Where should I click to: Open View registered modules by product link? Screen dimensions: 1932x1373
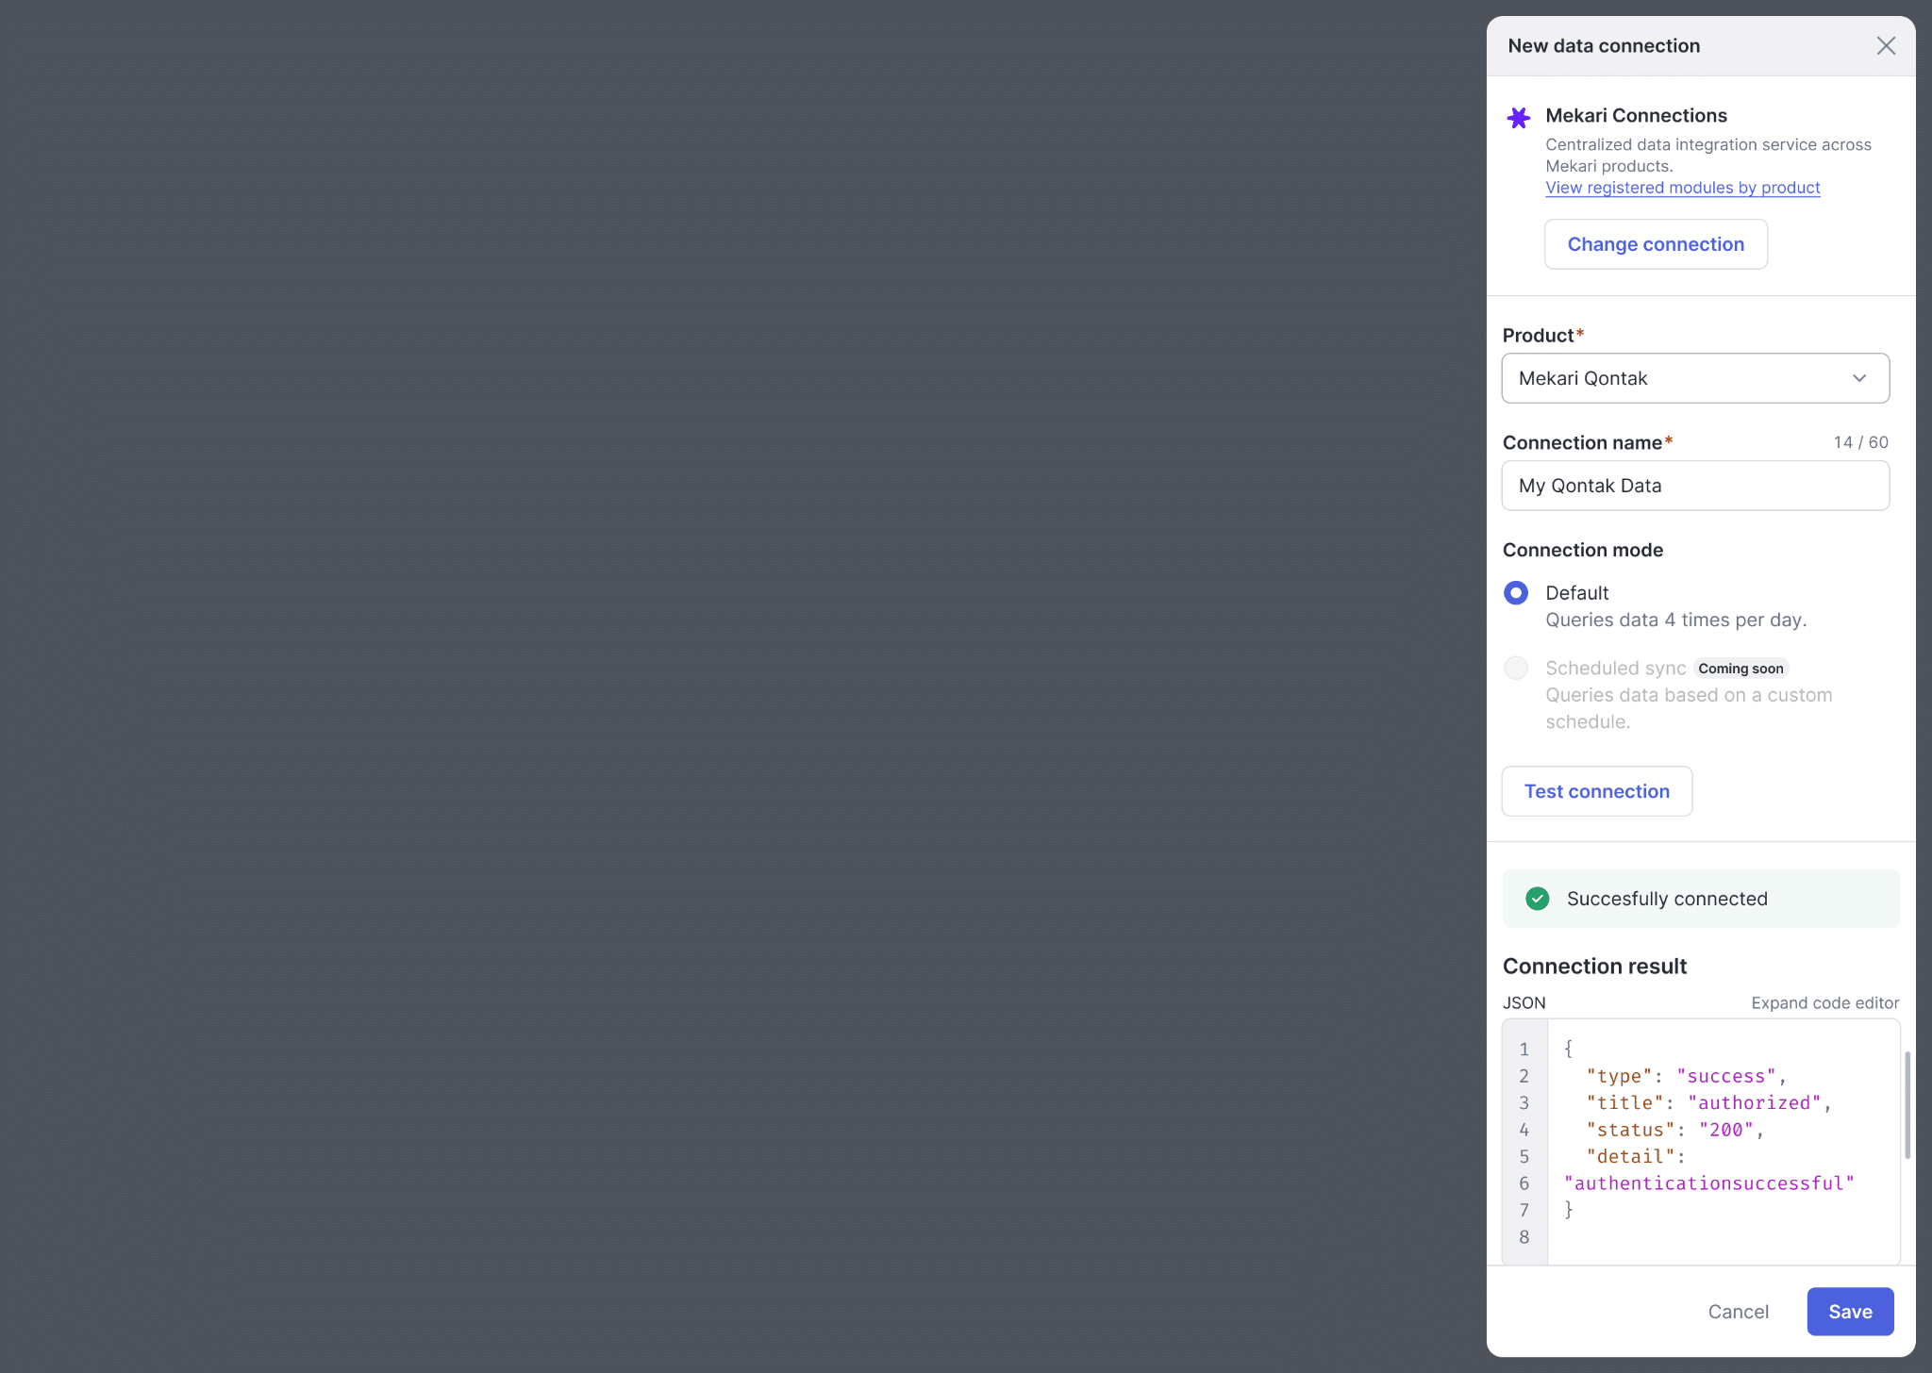tap(1682, 188)
